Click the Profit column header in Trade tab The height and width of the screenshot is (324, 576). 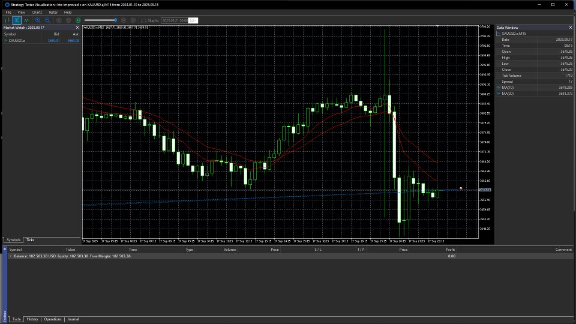click(x=451, y=250)
